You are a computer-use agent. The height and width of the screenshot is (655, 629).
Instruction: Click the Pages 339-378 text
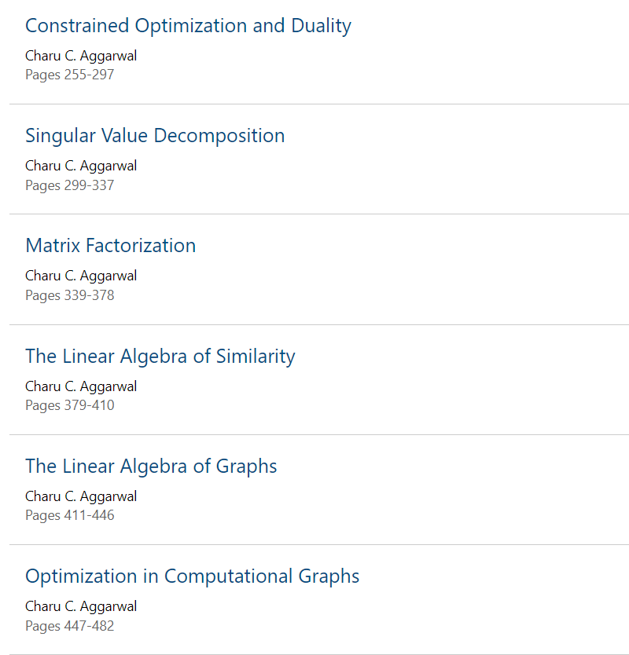(69, 295)
